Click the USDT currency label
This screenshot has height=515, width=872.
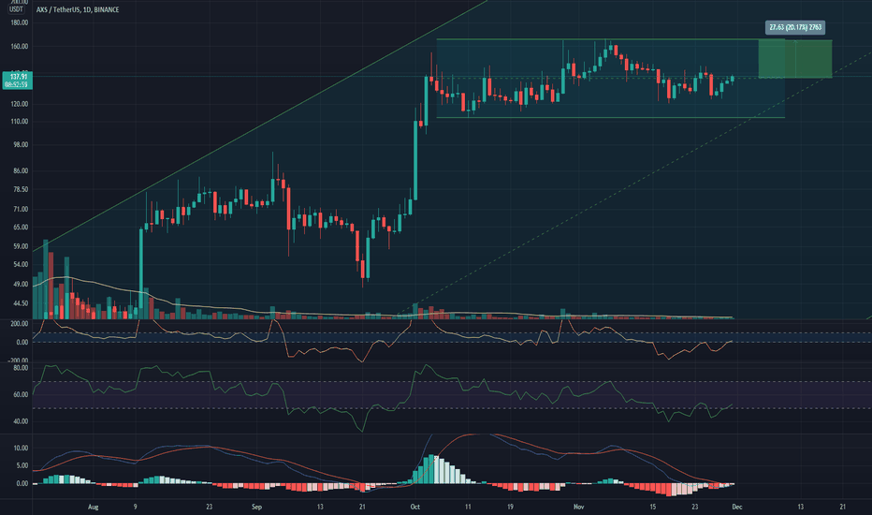point(16,9)
